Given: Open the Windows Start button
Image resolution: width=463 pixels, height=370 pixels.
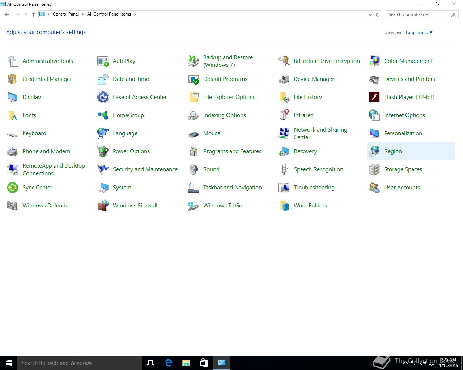Looking at the screenshot, I should coord(9,363).
